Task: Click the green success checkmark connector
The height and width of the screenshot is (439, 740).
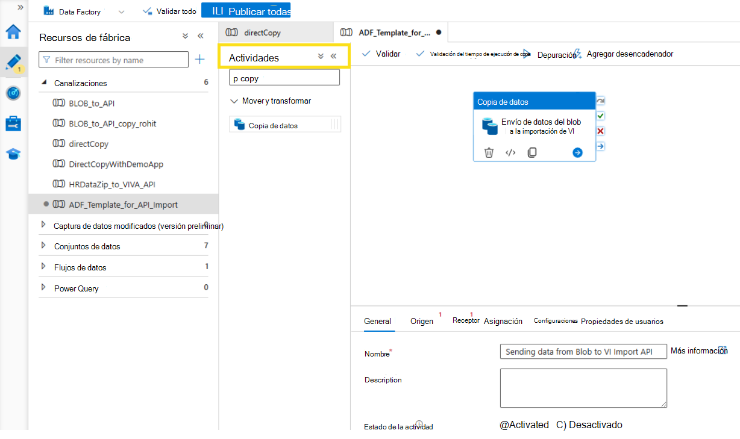Action: (600, 116)
